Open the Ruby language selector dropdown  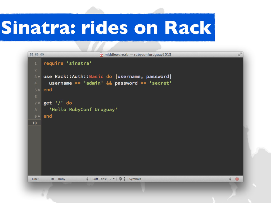[x=73, y=179]
